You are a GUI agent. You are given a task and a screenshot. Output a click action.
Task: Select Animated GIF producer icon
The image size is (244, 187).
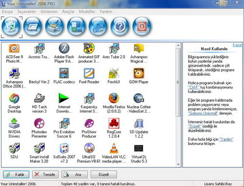(89, 48)
